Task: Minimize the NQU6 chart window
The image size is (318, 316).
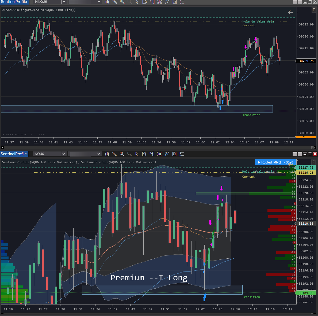Action: click(305, 154)
